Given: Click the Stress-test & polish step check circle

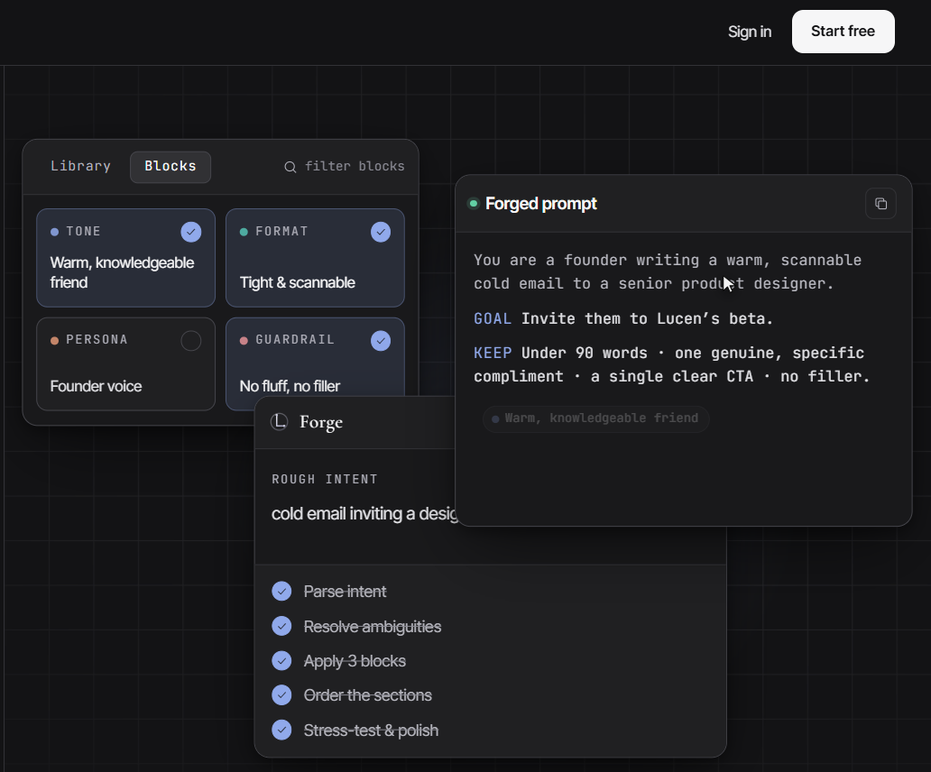Looking at the screenshot, I should (281, 730).
